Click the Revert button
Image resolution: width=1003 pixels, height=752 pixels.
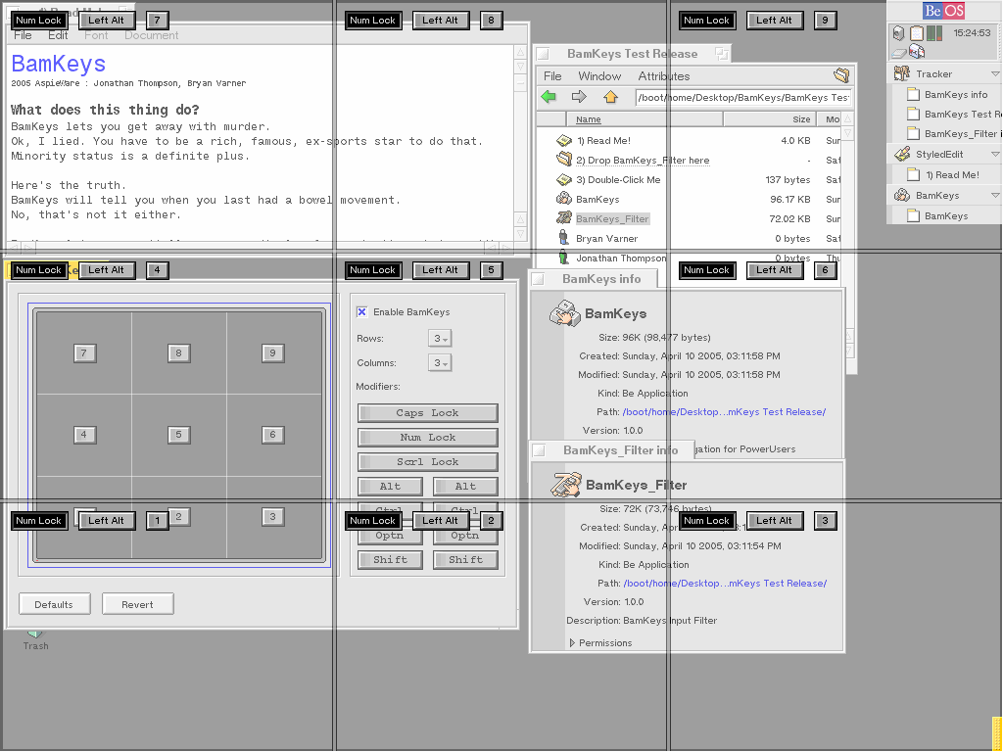pyautogui.click(x=137, y=604)
